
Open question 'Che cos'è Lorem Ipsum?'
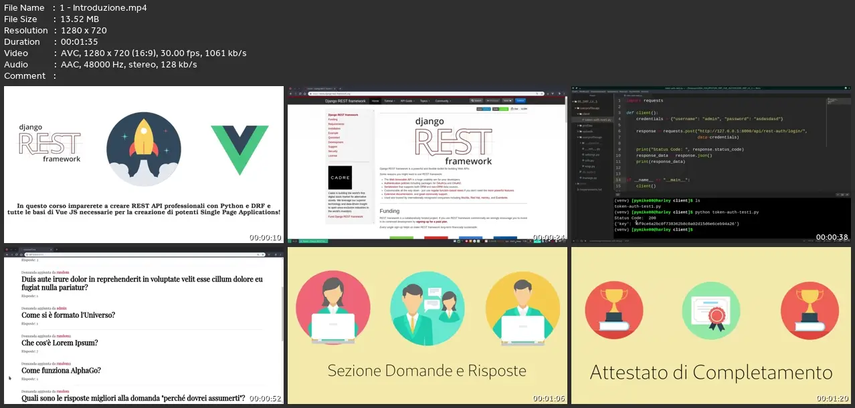pyautogui.click(x=60, y=343)
